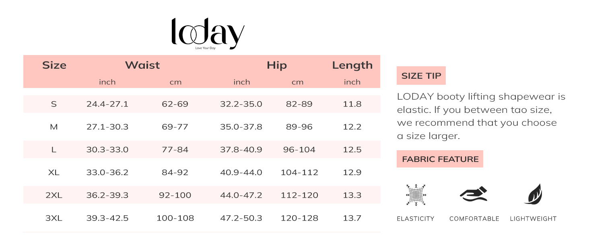The image size is (589, 241).
Task: Click the size tip description paragraph
Action: [481, 116]
